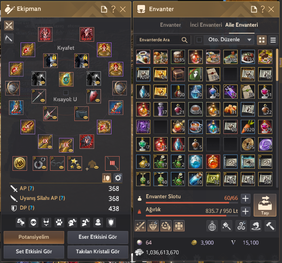Select the life skill tool tab icon
The height and width of the screenshot is (263, 282).
pos(9,38)
